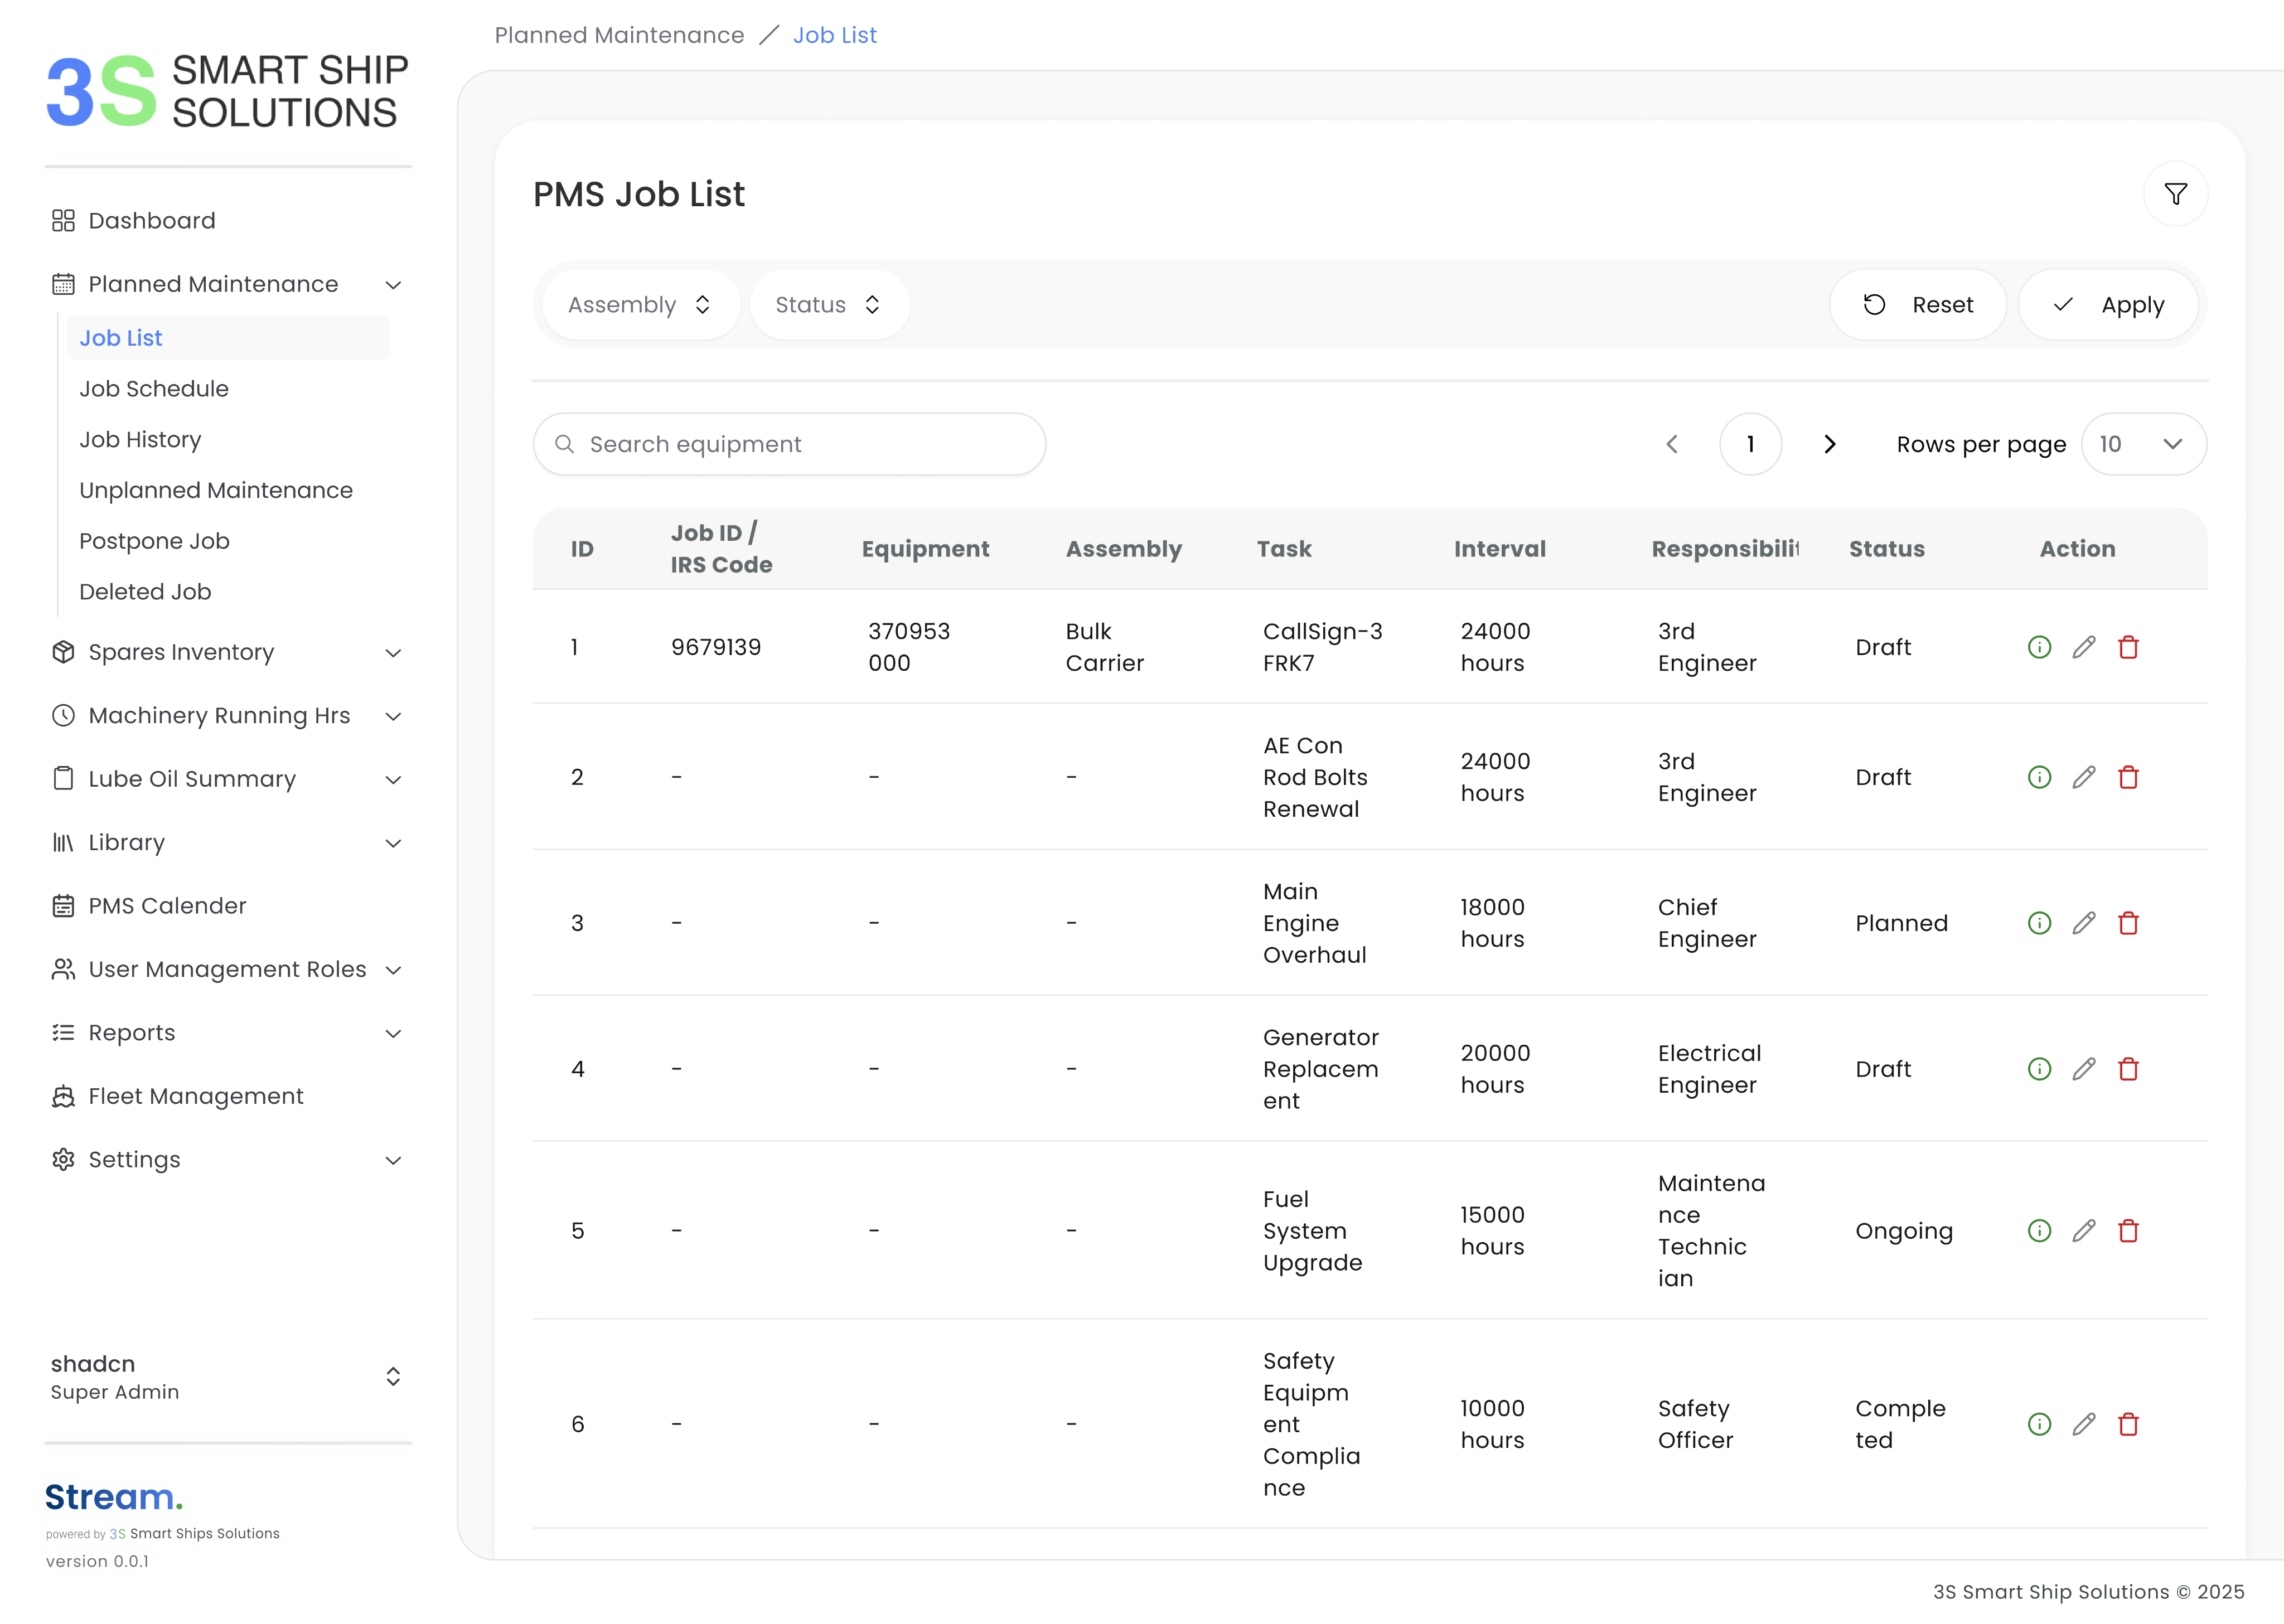
Task: Expand the shadcn Super Admin user switcher
Action: click(x=392, y=1377)
